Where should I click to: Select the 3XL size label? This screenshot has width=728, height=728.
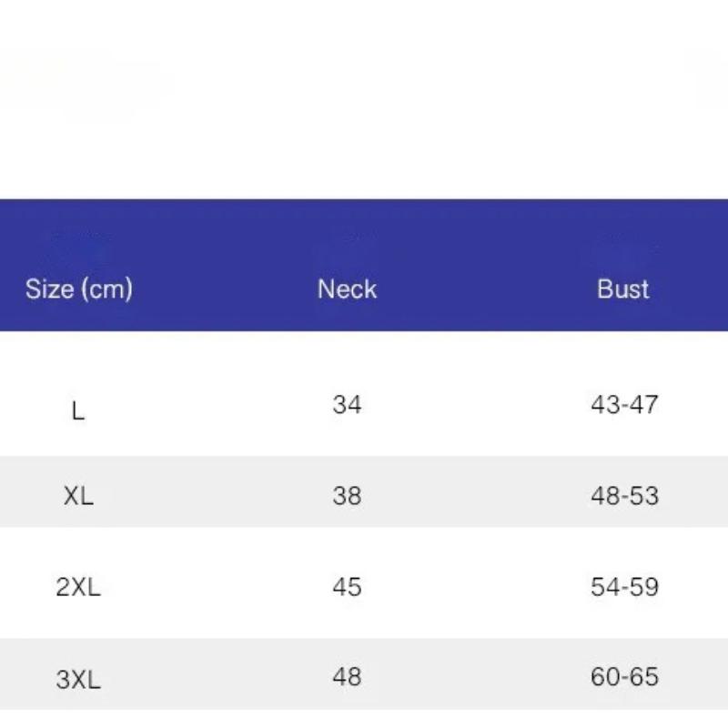pos(78,679)
